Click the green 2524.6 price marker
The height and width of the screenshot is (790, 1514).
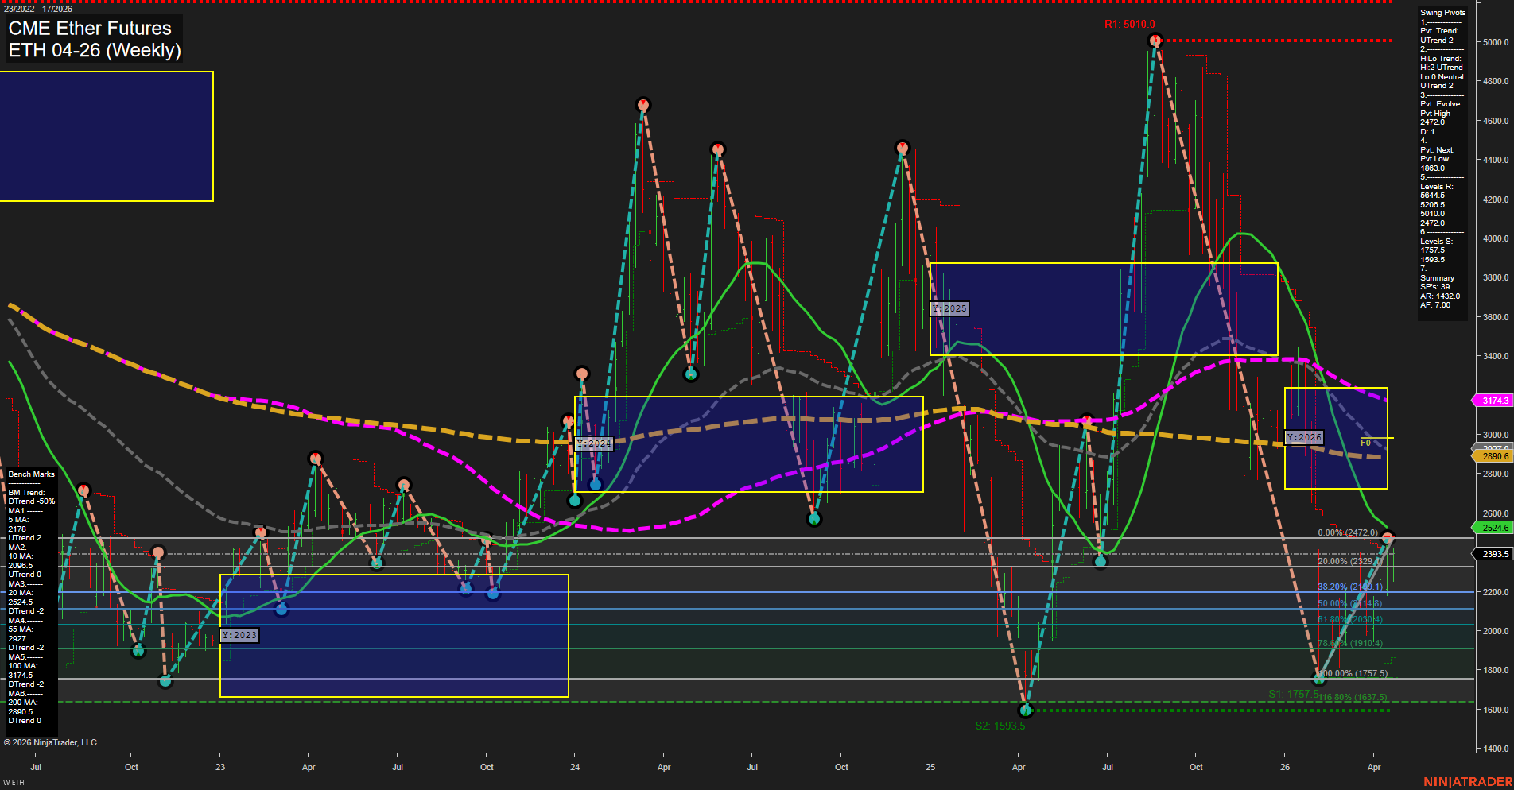point(1493,527)
